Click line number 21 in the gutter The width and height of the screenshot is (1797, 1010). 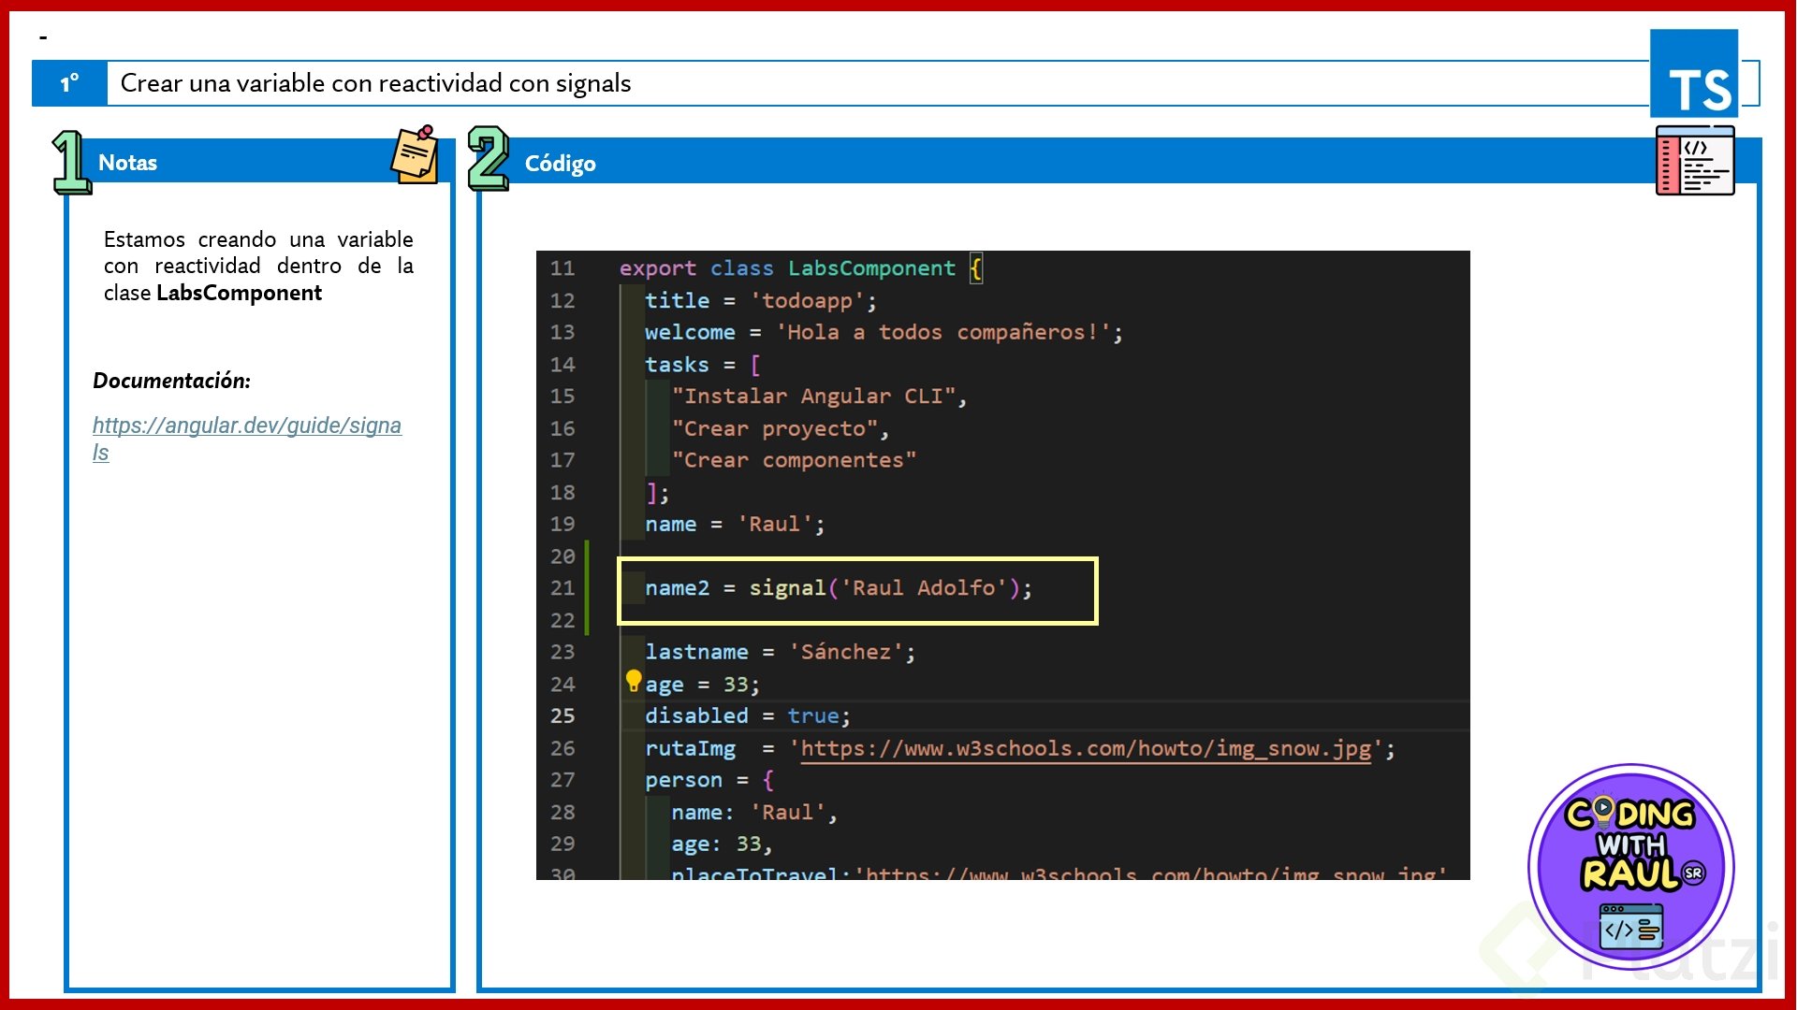click(562, 588)
